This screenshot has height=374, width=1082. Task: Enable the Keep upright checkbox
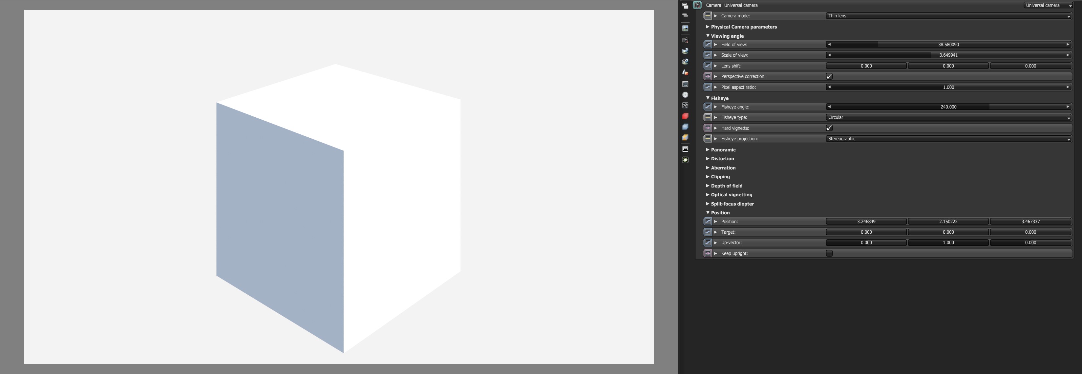829,253
